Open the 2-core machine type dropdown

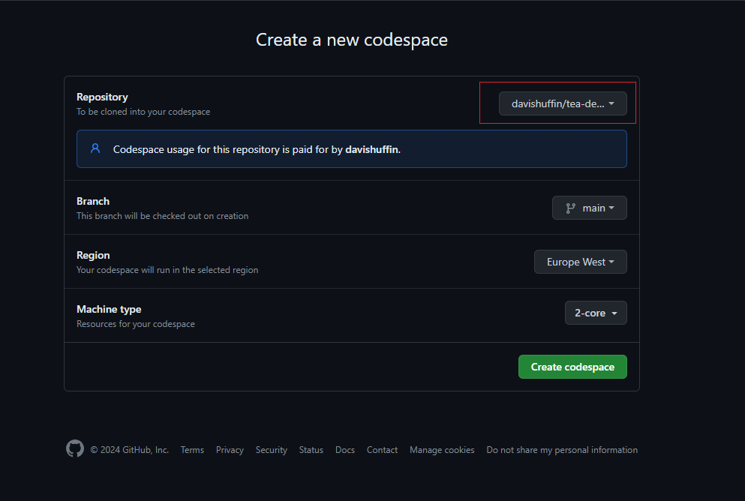coord(596,313)
